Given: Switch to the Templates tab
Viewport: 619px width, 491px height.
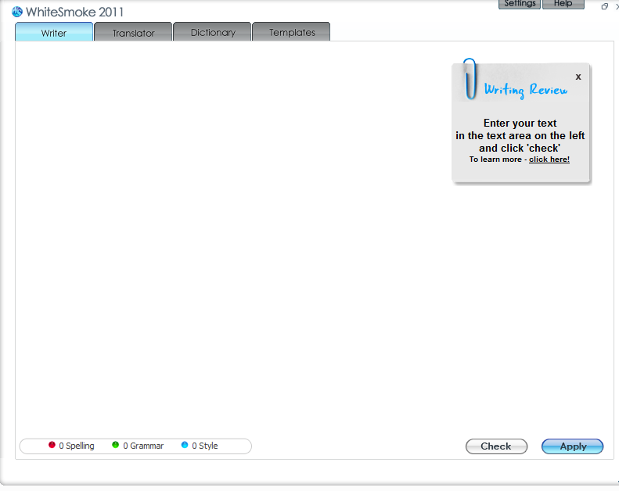Looking at the screenshot, I should tap(291, 32).
